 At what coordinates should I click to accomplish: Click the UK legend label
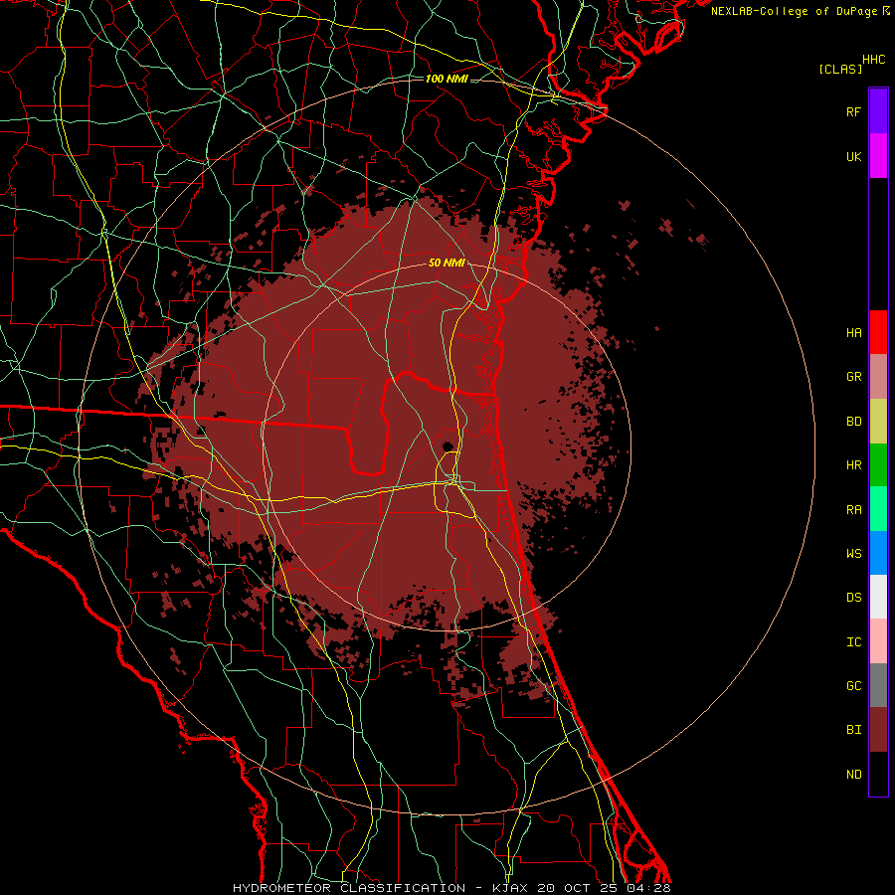(x=853, y=156)
